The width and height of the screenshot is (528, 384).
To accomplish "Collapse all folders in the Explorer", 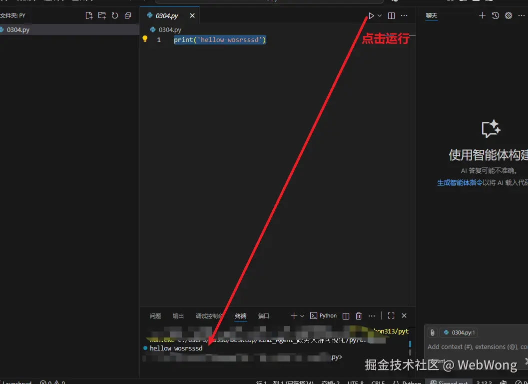I will tap(127, 15).
